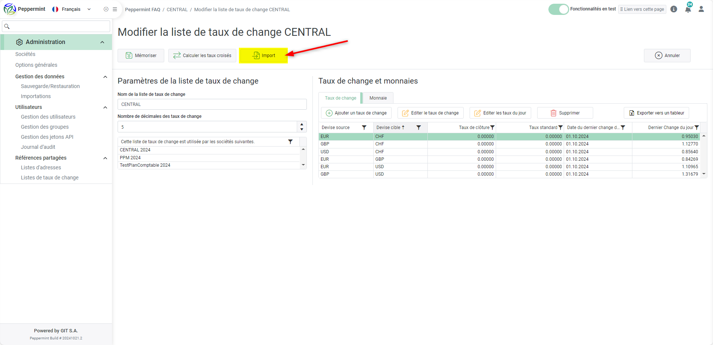Click the search magnifier icon
This screenshot has width=713, height=345.
tap(7, 26)
